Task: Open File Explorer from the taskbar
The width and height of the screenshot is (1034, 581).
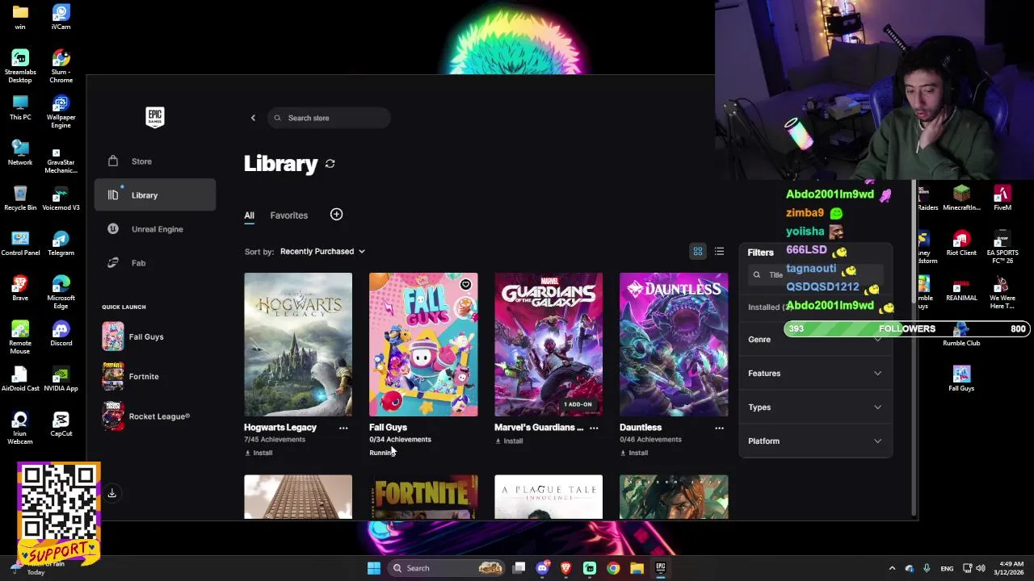Action: point(637,568)
